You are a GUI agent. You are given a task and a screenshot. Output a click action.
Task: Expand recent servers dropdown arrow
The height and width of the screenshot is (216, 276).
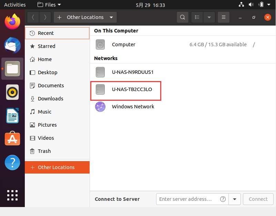(x=235, y=199)
